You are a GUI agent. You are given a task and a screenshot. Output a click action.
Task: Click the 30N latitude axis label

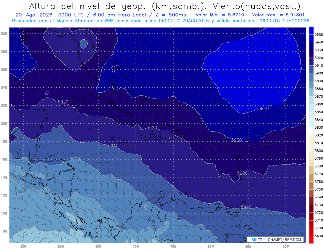[5, 34]
